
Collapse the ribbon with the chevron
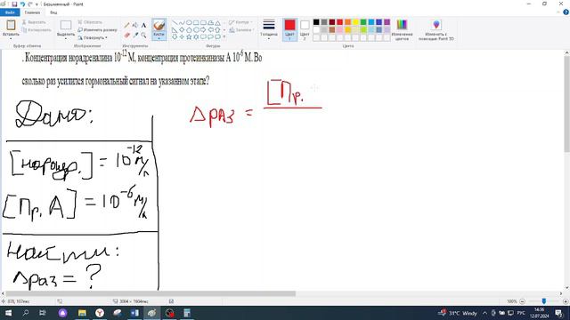[x=558, y=12]
